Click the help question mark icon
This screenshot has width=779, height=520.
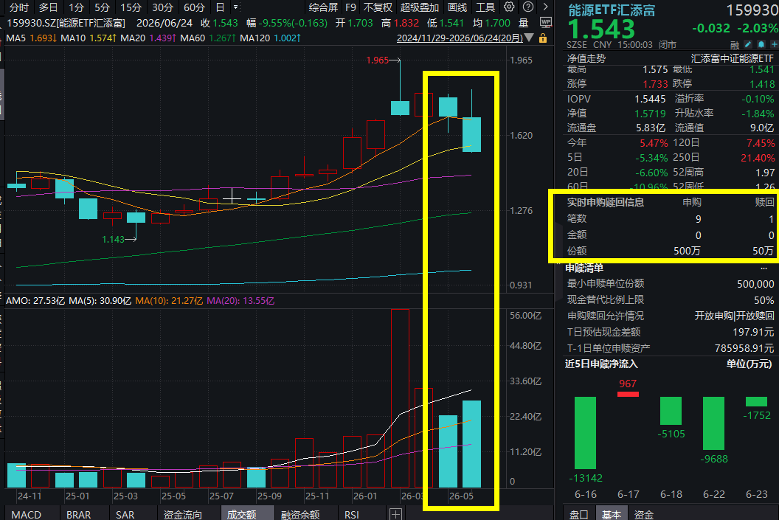coord(528,7)
